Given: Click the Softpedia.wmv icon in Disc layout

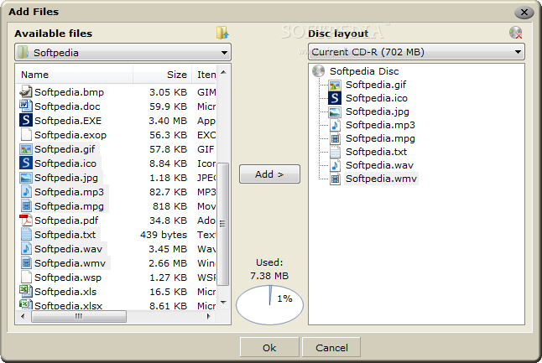Looking at the screenshot, I should click(x=335, y=179).
